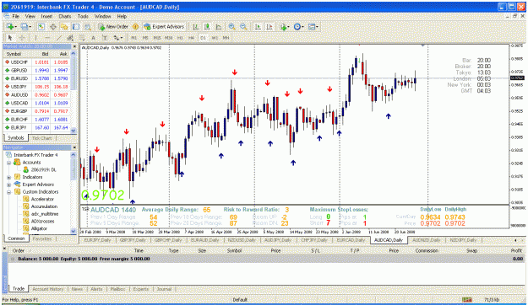Select the Trendline drawing tool
The image size is (528, 305).
click(58, 38)
